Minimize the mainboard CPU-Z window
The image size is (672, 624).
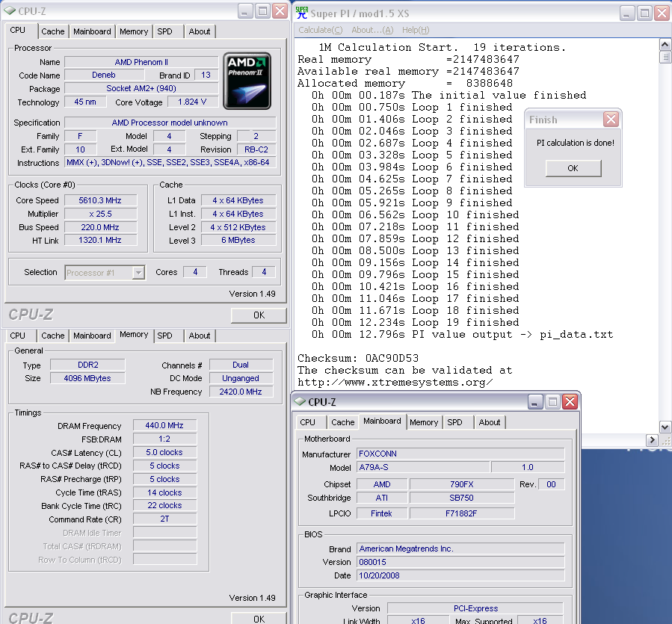pyautogui.click(x=534, y=401)
